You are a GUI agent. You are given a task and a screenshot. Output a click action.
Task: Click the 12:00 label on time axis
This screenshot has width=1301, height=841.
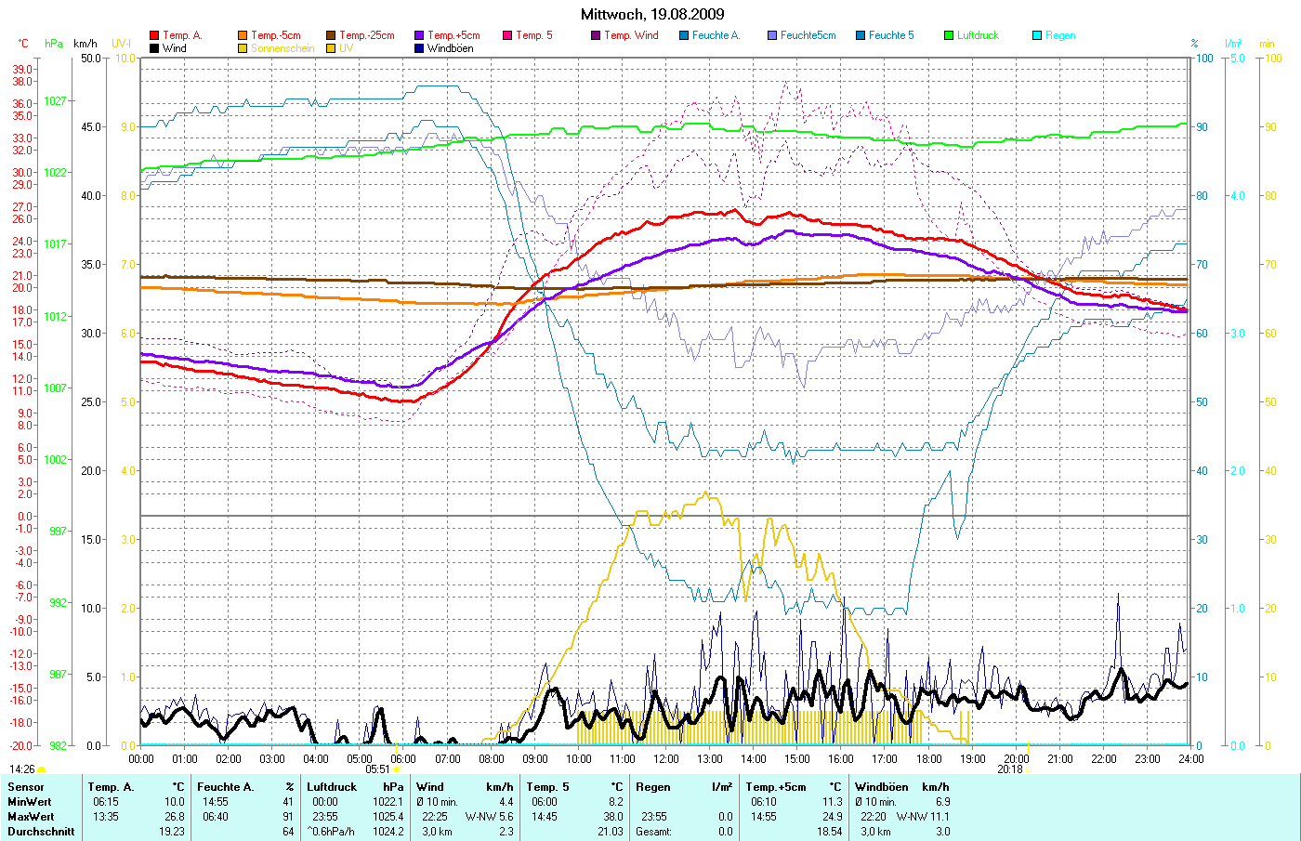coord(666,758)
